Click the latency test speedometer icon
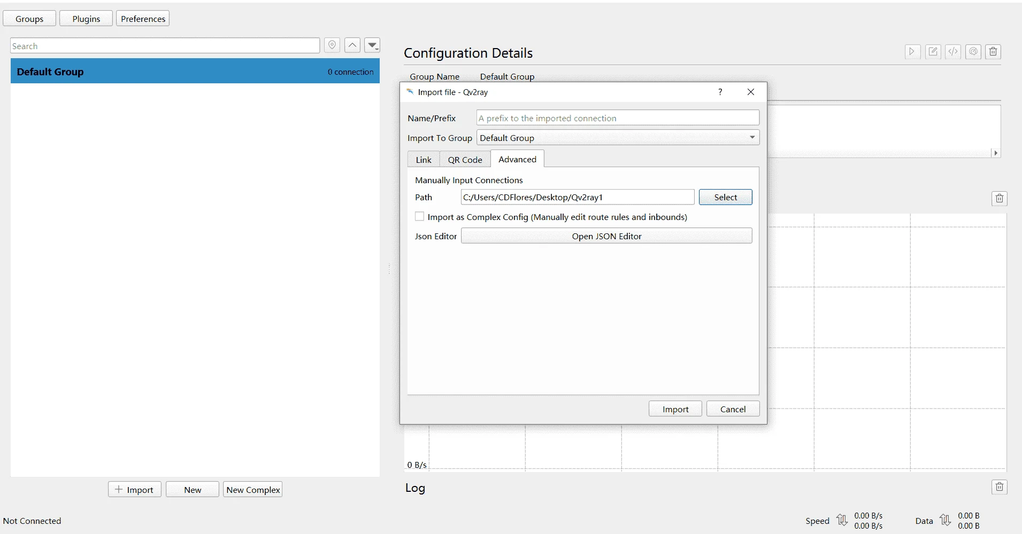Viewport: 1022px width, 534px height. coord(973,52)
